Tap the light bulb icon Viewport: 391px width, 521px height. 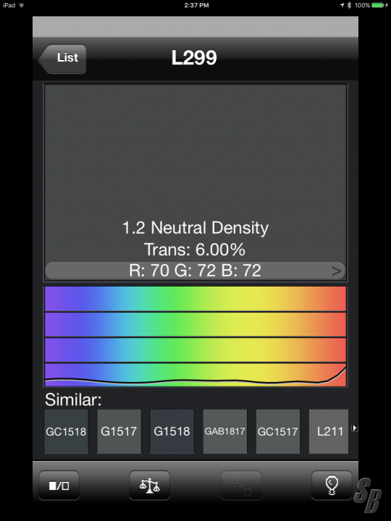332,486
